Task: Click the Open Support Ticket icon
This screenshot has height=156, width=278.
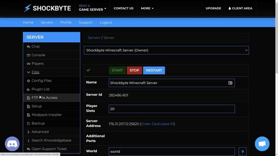Action: point(28,149)
